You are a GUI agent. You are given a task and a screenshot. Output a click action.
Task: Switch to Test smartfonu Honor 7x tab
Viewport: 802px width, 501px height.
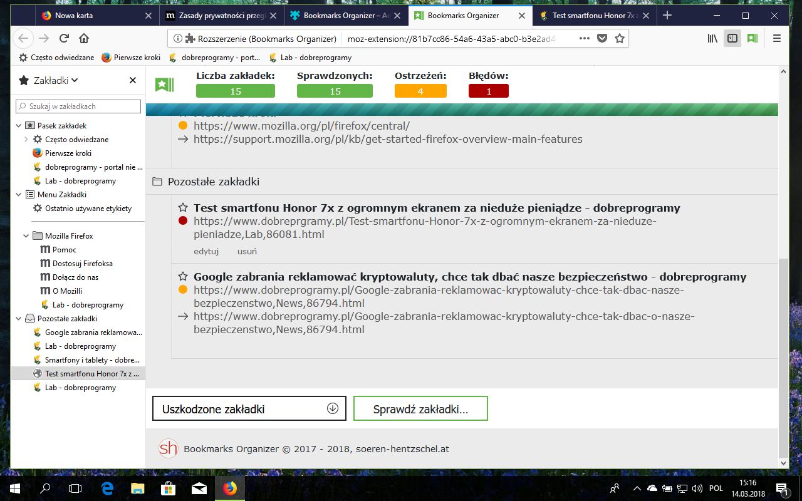click(595, 15)
